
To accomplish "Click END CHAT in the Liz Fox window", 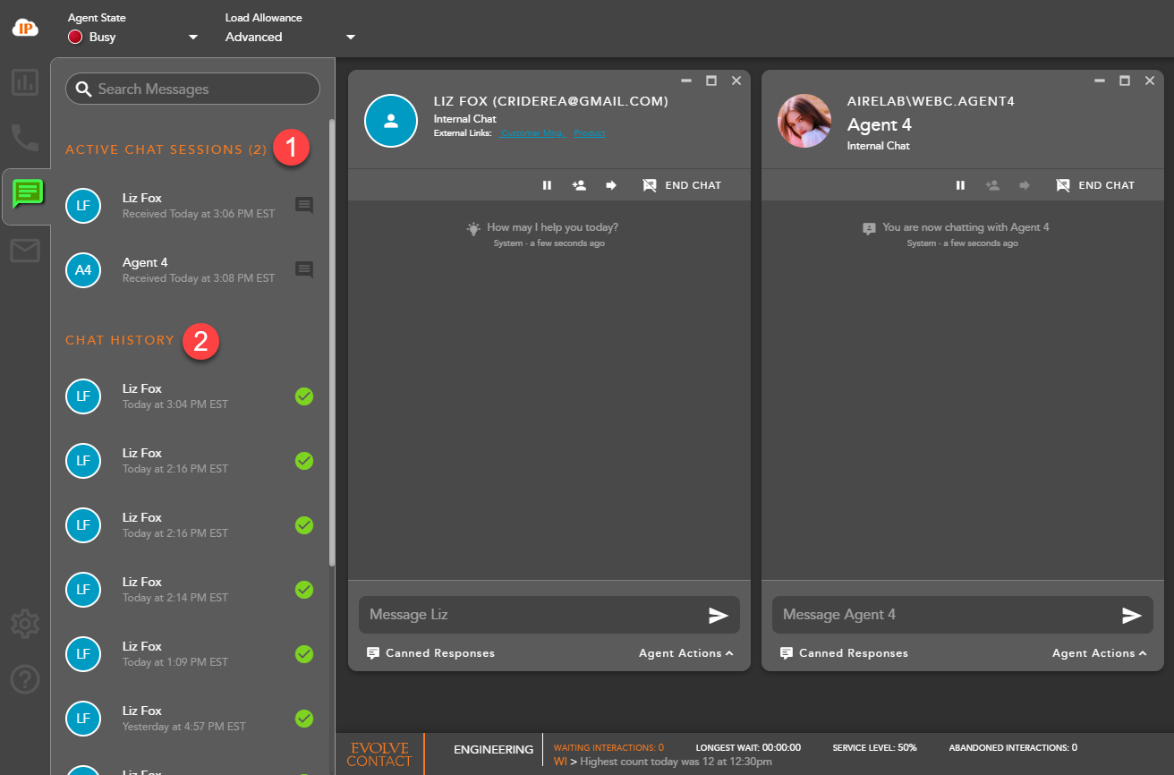I will [x=682, y=185].
